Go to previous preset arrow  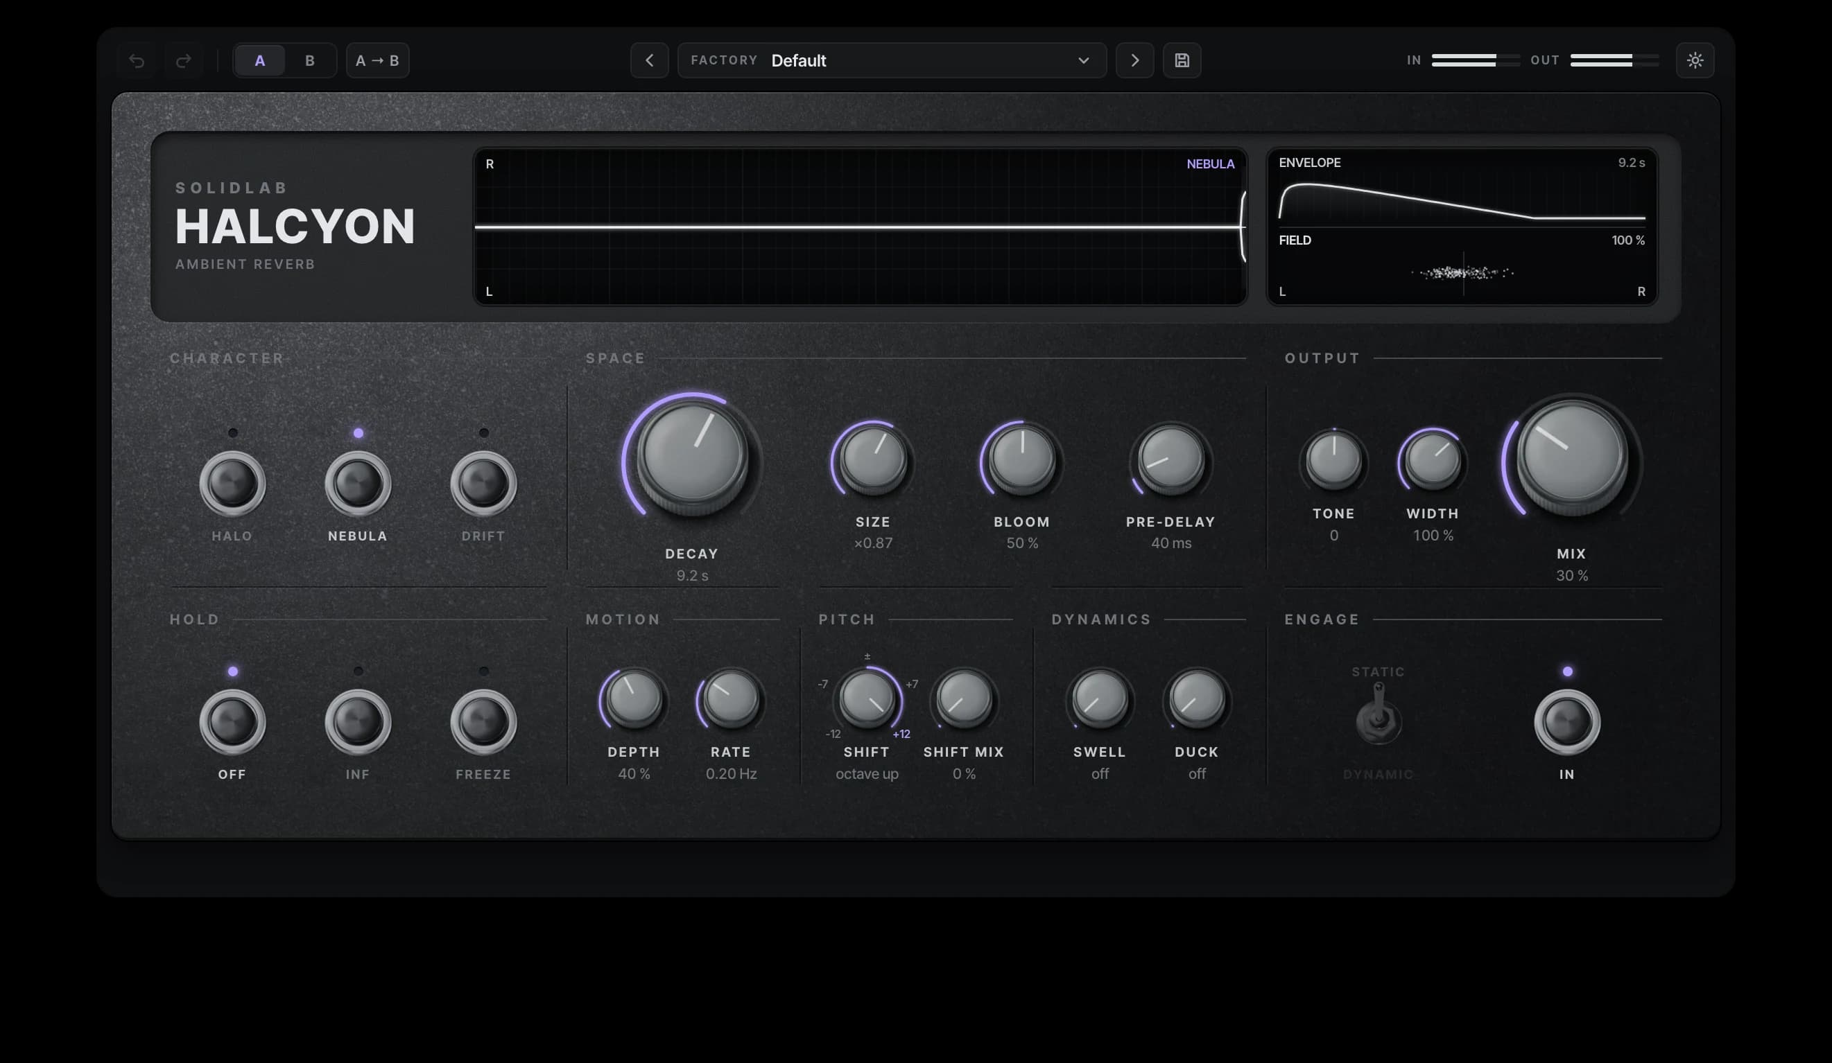coord(649,60)
